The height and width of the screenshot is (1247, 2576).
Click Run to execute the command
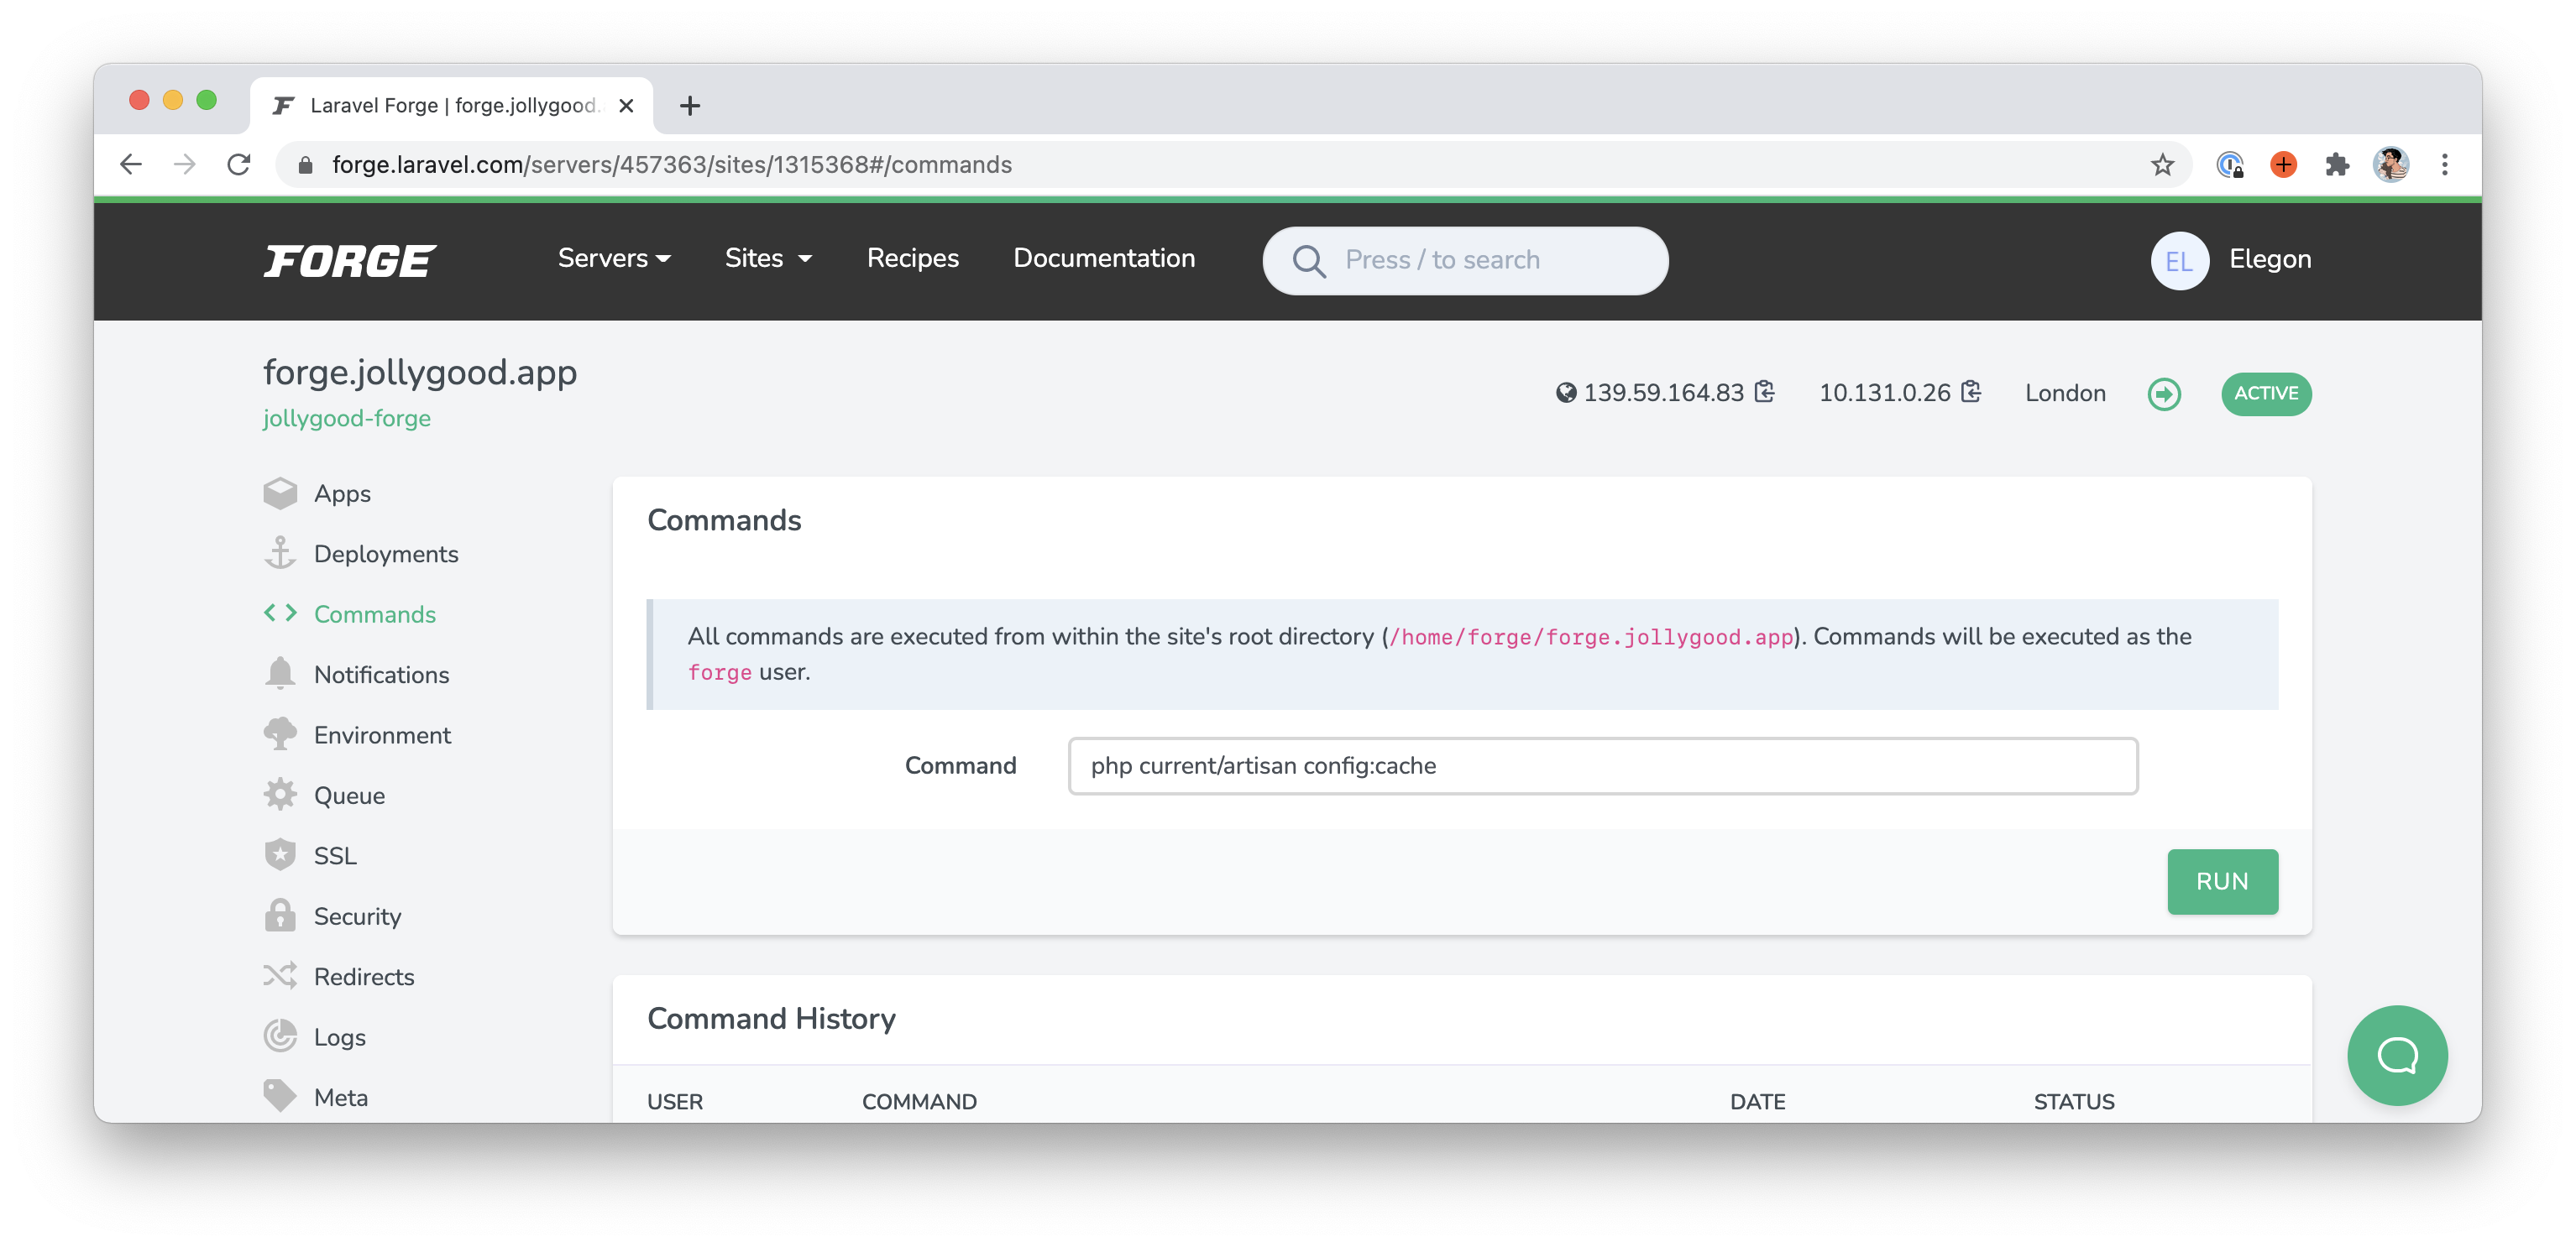pyautogui.click(x=2221, y=880)
